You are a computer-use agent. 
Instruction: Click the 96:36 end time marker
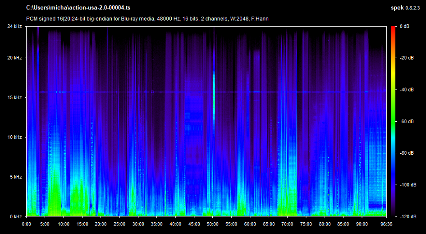tap(386, 224)
